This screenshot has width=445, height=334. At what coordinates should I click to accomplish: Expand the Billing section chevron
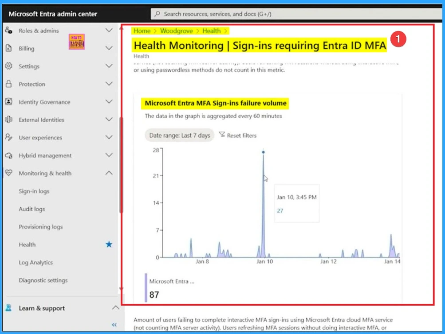(109, 48)
